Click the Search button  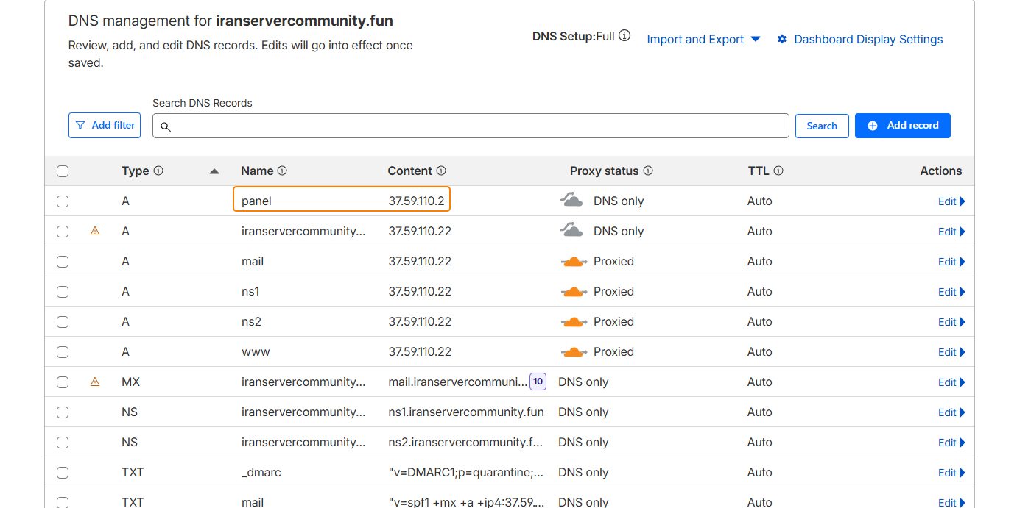[822, 126]
